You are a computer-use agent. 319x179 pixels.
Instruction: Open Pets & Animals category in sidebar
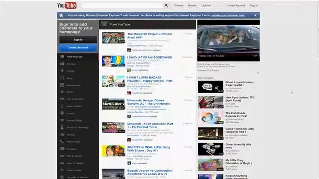pyautogui.click(x=78, y=156)
